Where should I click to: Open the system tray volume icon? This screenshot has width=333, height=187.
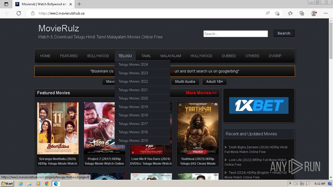pos(296,184)
